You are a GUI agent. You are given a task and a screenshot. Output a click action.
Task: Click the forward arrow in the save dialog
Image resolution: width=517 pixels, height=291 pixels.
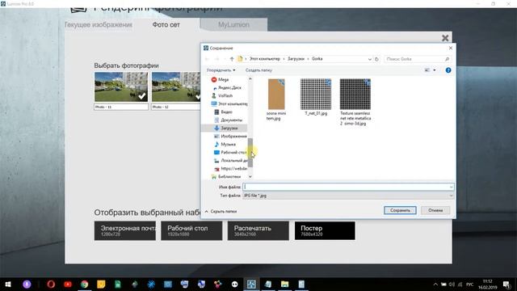pyautogui.click(x=217, y=59)
